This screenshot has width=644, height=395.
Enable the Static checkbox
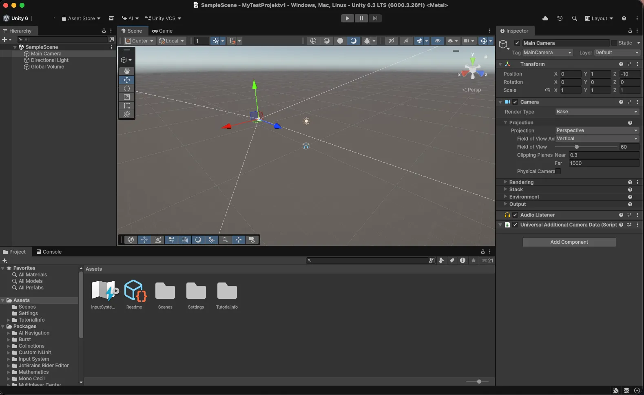614,43
